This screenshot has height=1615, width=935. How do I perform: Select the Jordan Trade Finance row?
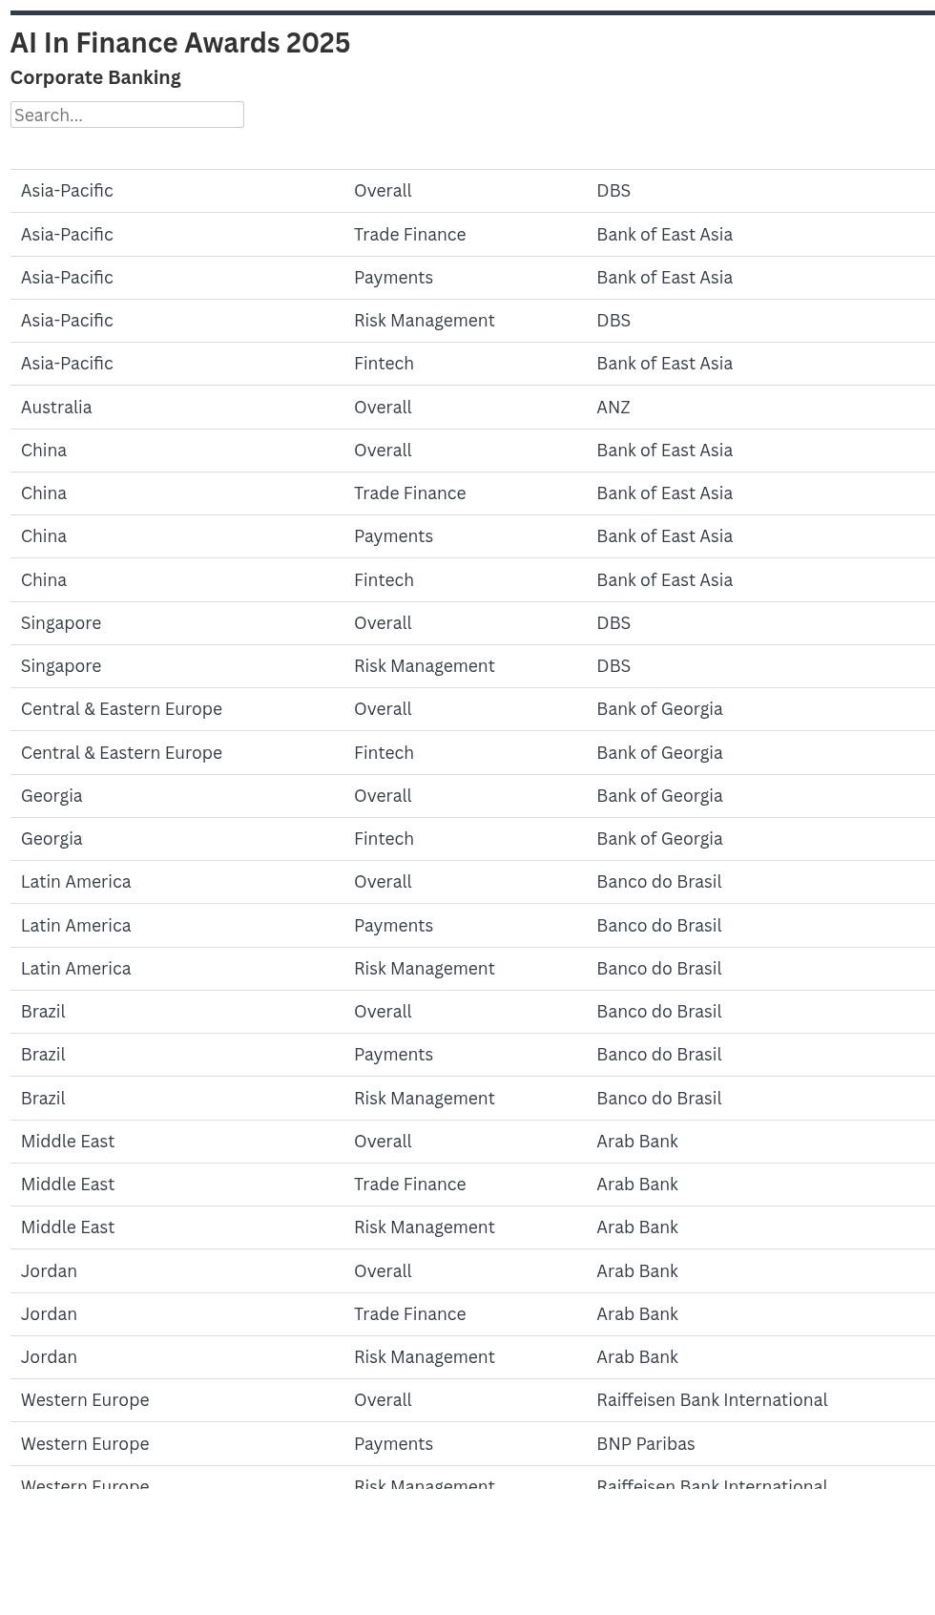[409, 1313]
